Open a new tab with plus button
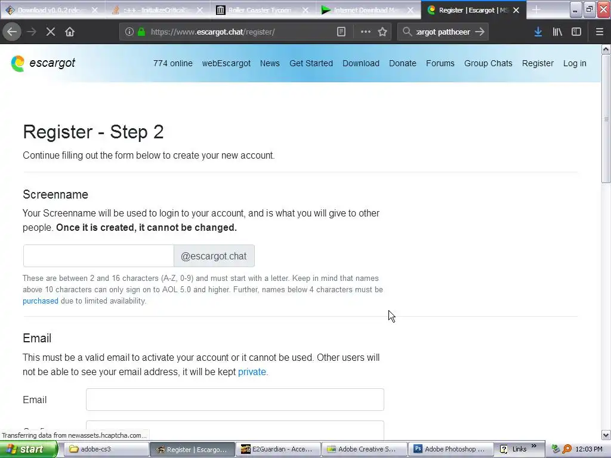Viewport: 611px width, 458px height. click(x=536, y=10)
